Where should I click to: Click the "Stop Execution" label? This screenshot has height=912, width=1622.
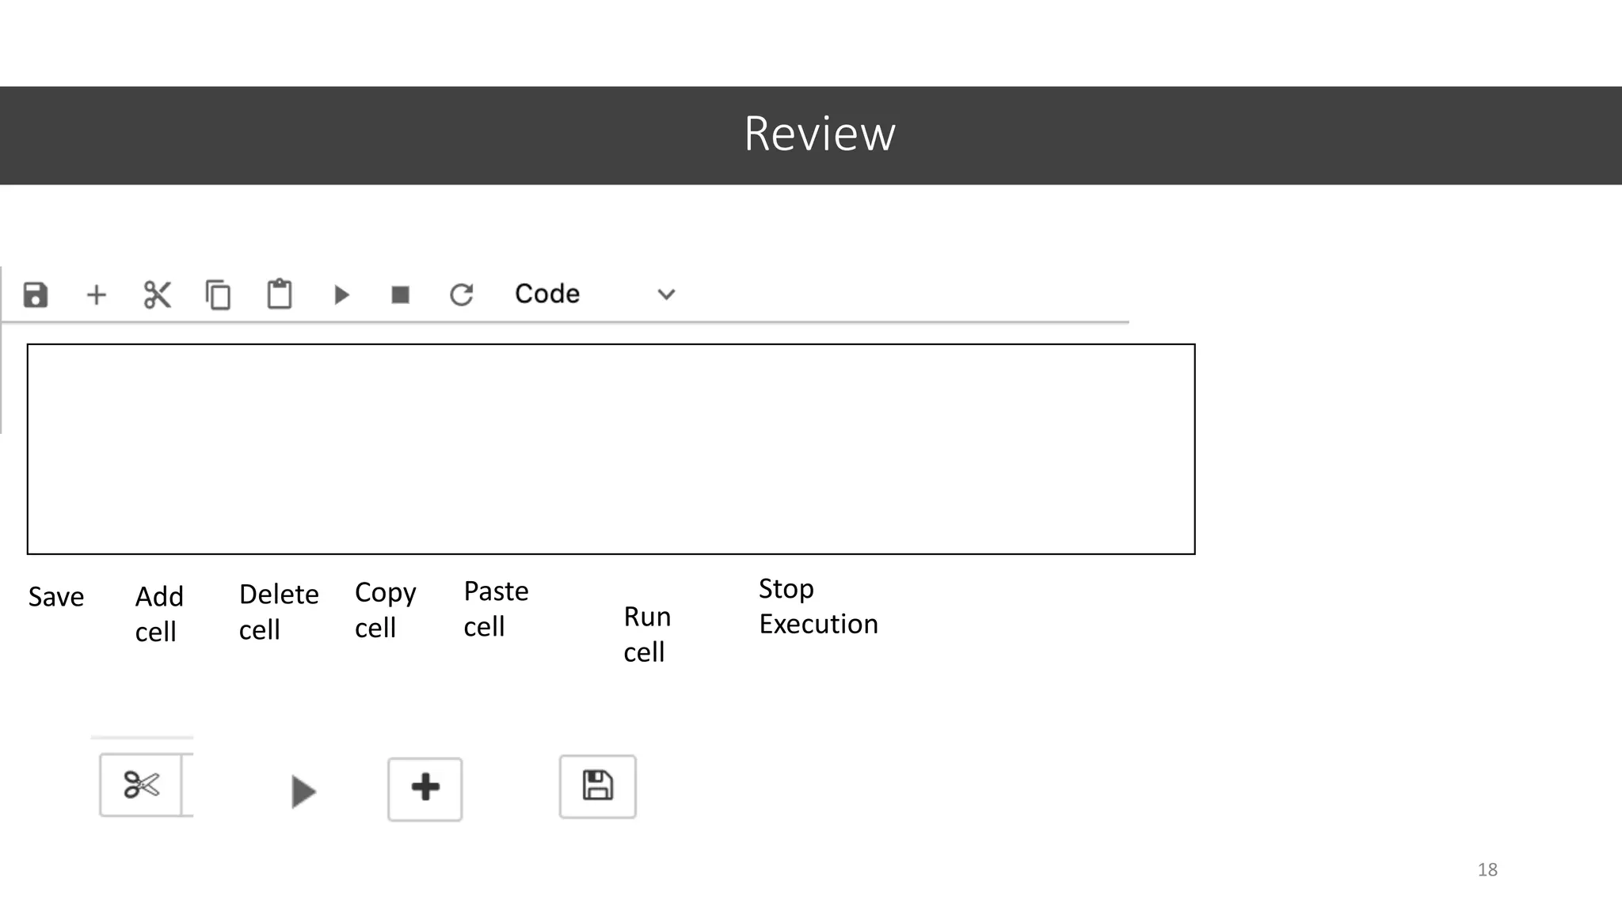pyautogui.click(x=818, y=606)
